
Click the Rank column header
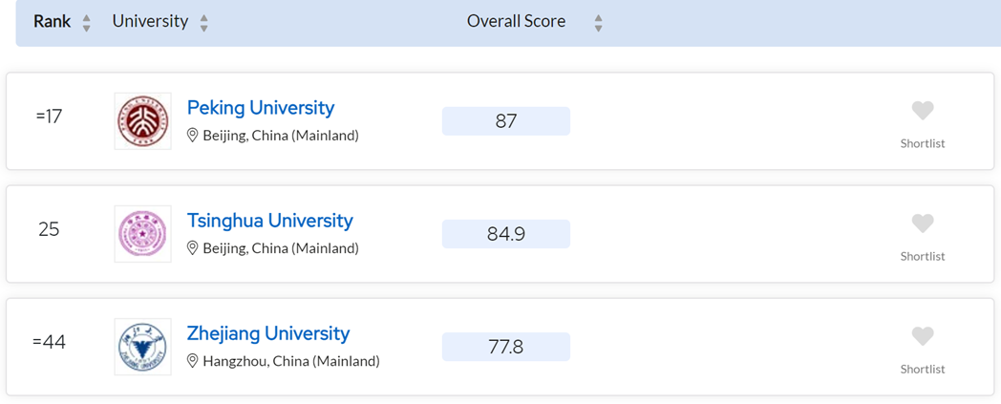coord(52,21)
